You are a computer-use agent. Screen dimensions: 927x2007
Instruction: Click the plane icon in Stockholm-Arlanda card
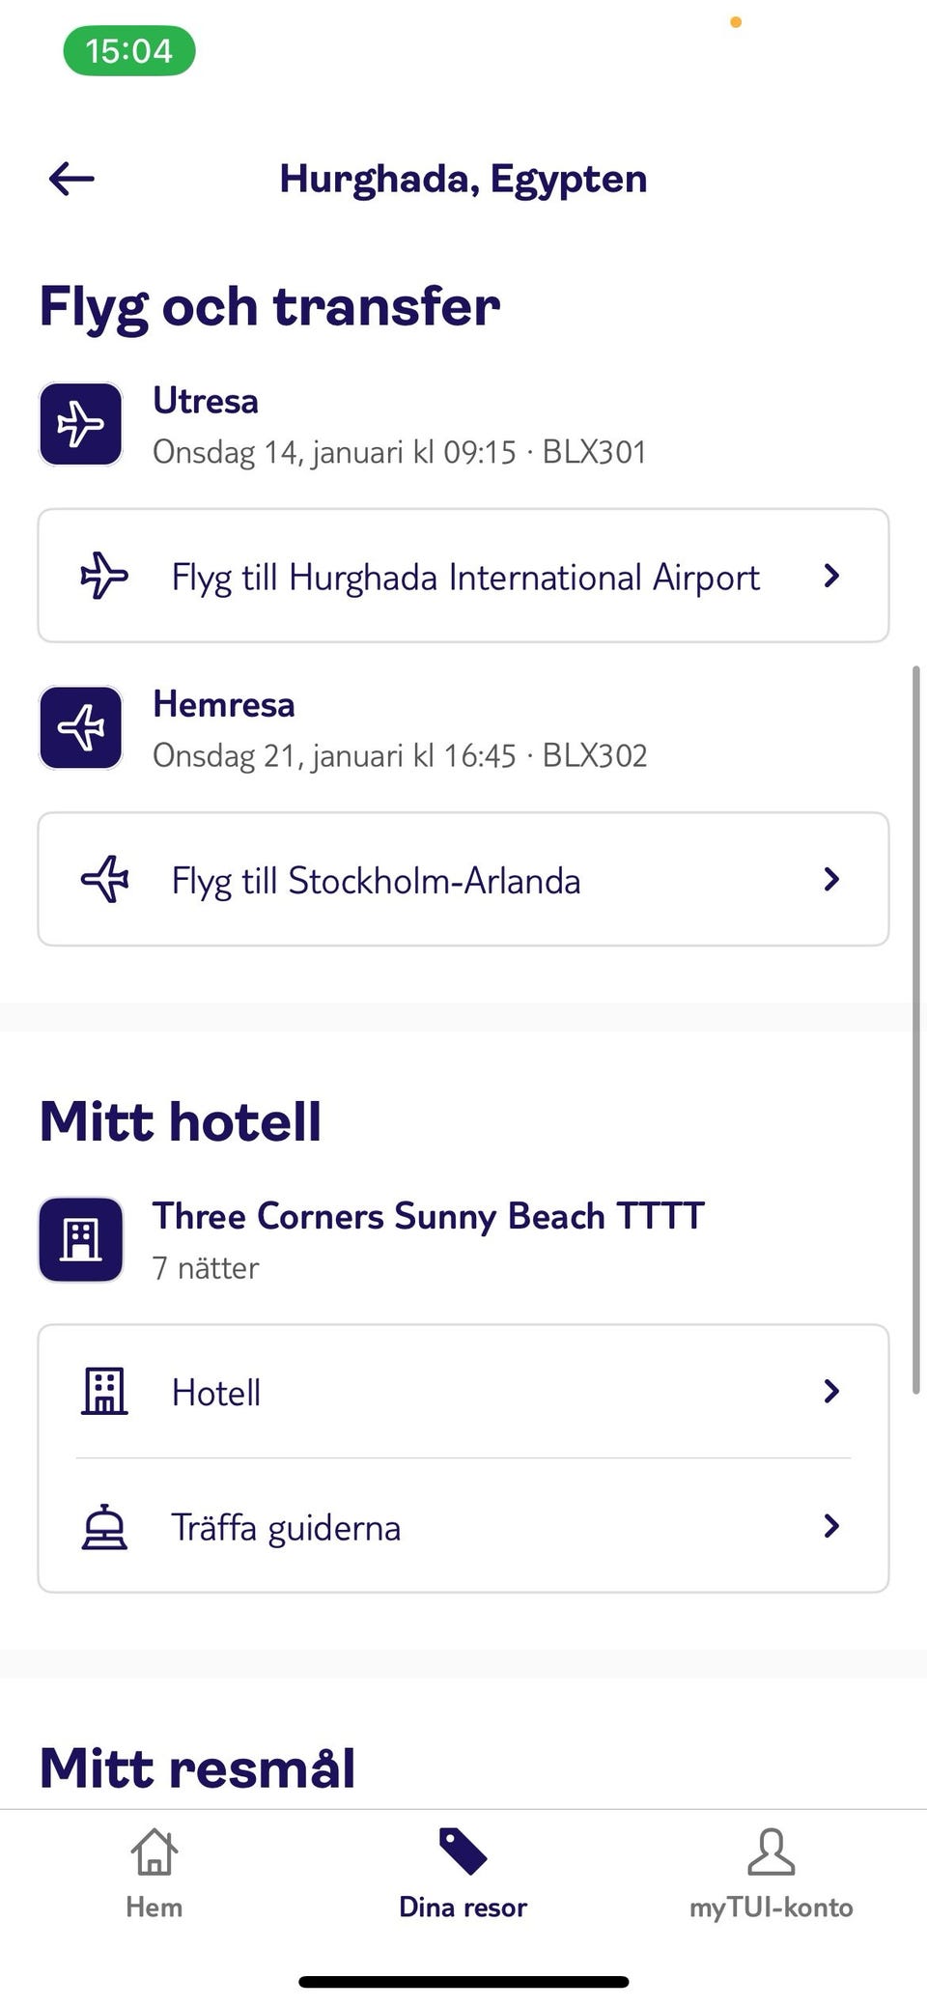point(104,879)
